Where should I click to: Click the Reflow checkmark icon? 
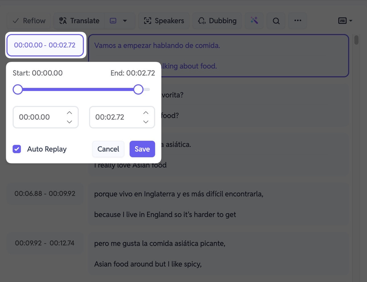point(16,21)
